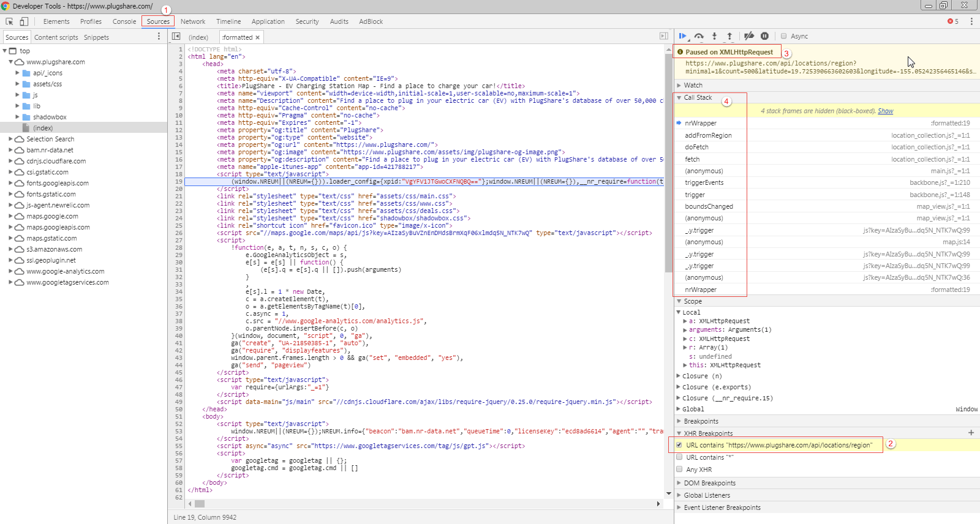This screenshot has height=524, width=980.
Task: Step out of current function
Action: pos(729,36)
